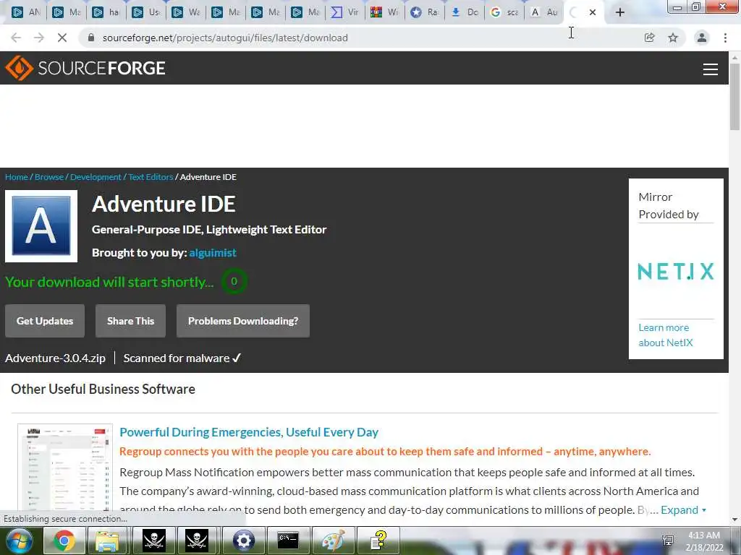Viewport: 741px width, 555px height.
Task: Switch to the 'ha' tab
Action: [106, 12]
